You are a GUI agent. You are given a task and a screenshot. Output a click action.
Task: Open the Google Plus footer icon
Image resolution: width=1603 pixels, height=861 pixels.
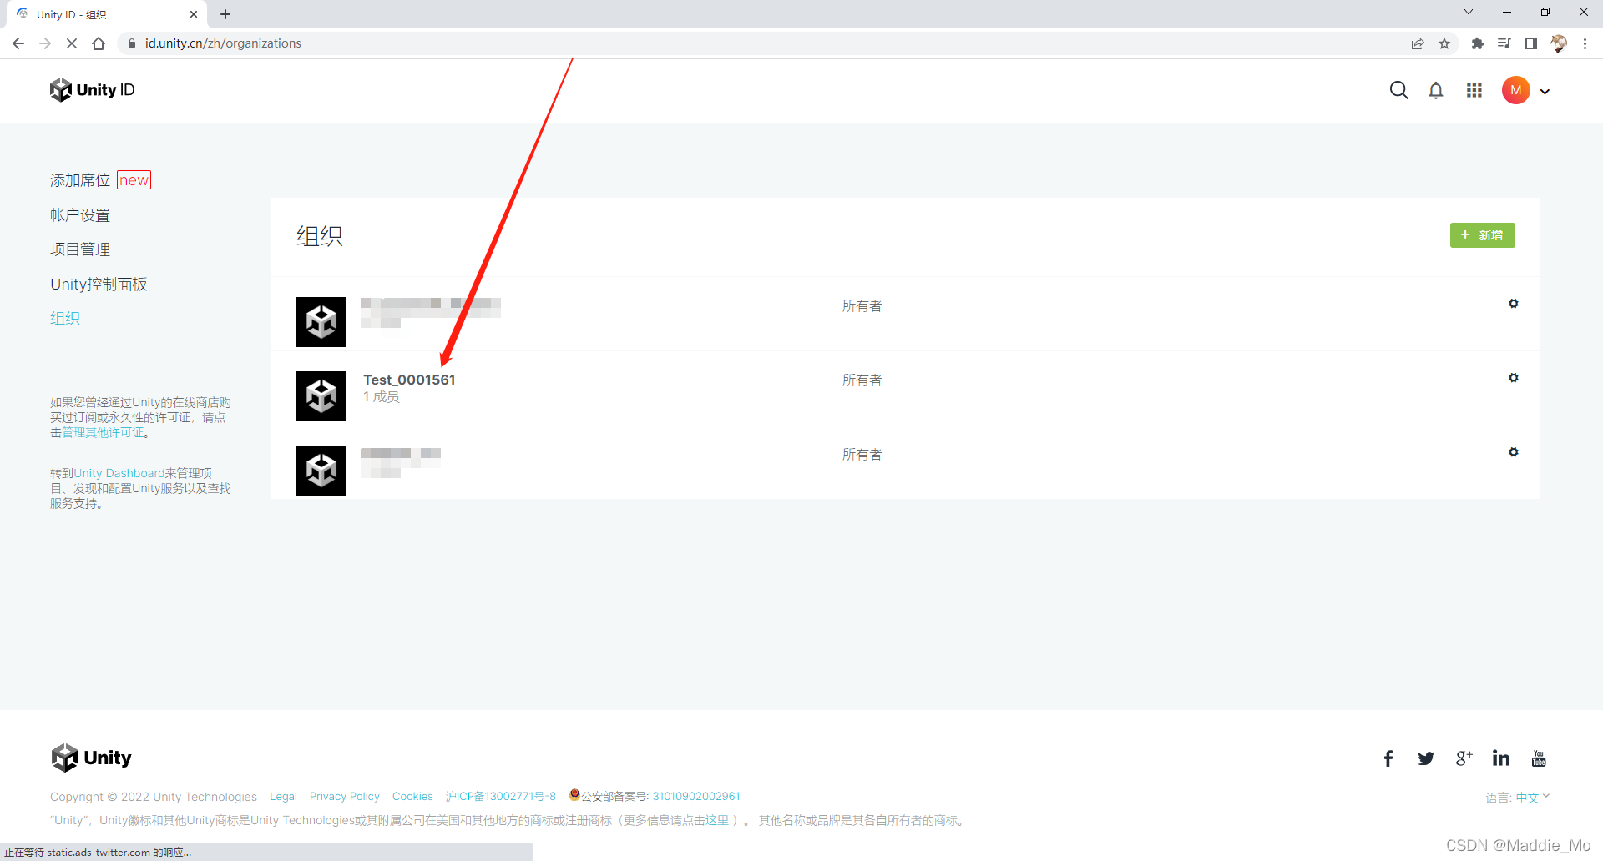pos(1464,758)
